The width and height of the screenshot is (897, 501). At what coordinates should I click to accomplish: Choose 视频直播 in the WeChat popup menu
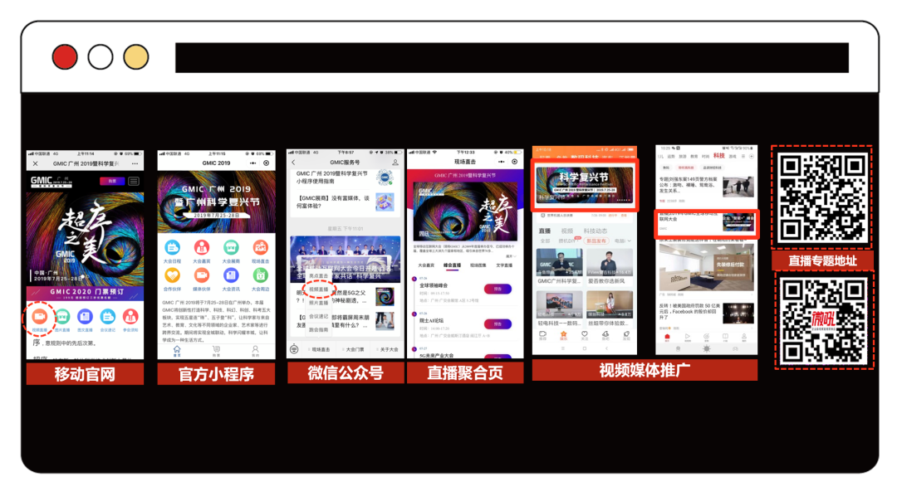pyautogui.click(x=319, y=289)
